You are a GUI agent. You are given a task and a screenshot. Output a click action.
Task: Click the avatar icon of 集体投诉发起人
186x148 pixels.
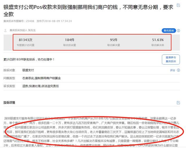point(5,30)
